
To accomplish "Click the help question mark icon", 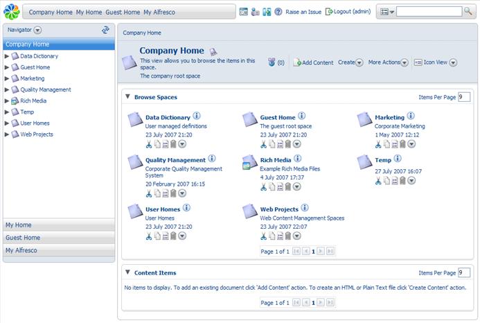I will pos(278,12).
